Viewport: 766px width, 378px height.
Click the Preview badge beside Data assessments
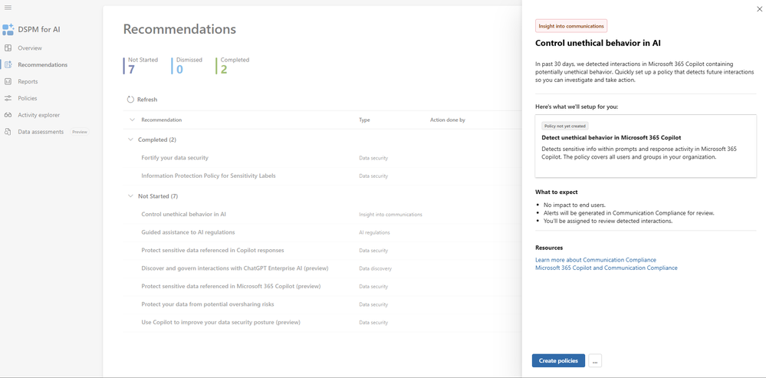(80, 132)
